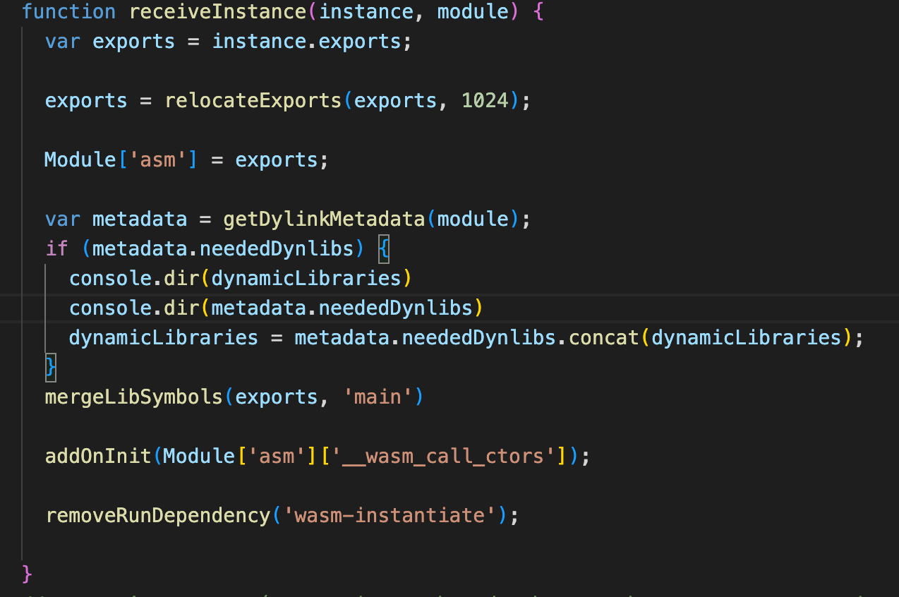Select the module parameter in the function signature
The height and width of the screenshot is (597, 899).
[473, 12]
